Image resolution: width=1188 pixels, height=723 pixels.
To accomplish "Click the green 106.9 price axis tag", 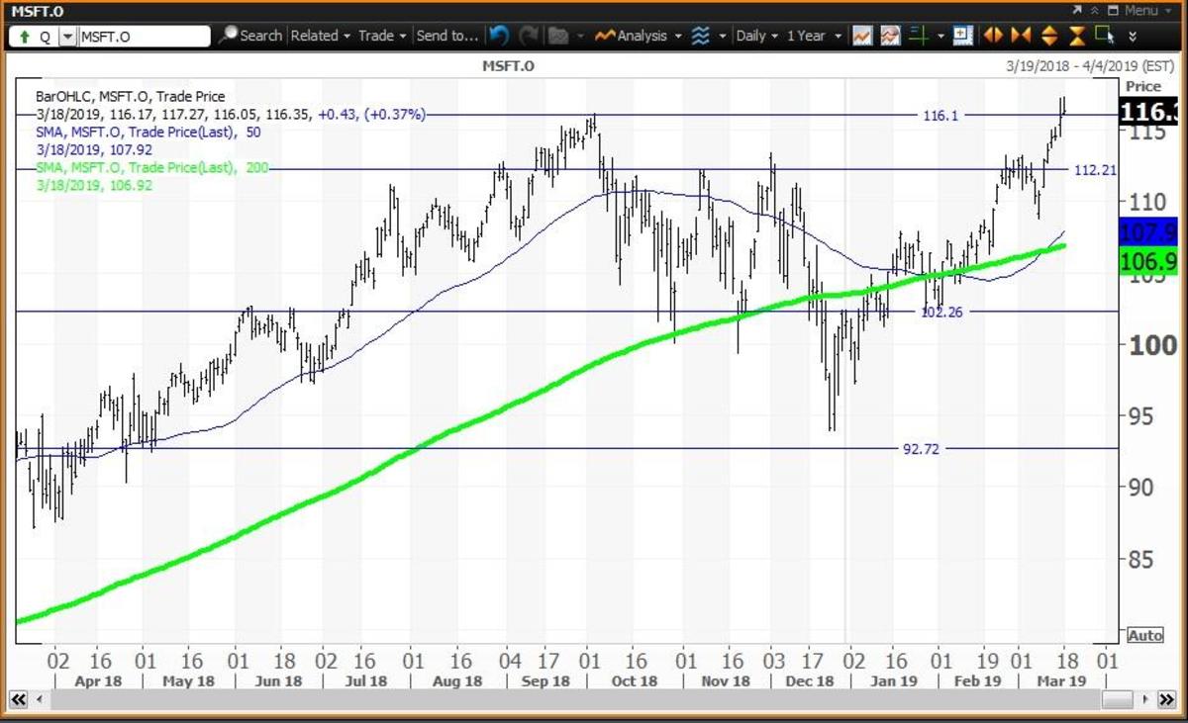I will pyautogui.click(x=1147, y=261).
